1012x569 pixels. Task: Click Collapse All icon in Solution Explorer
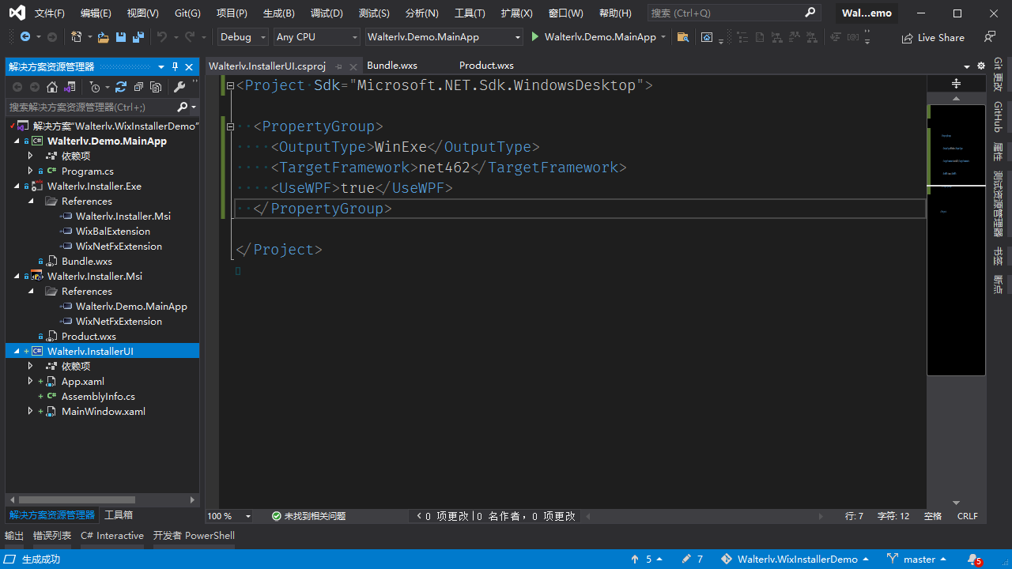pos(138,87)
